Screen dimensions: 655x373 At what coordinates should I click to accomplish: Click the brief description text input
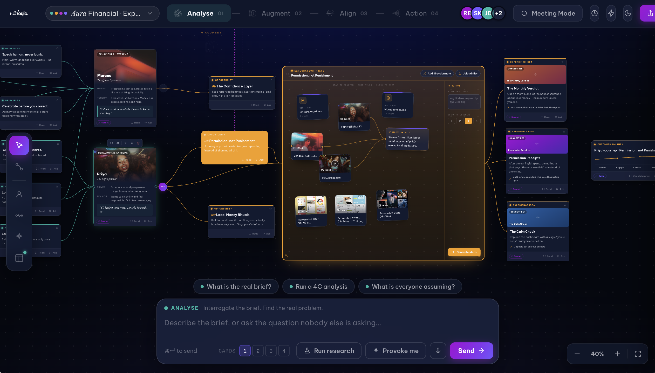pos(327,323)
